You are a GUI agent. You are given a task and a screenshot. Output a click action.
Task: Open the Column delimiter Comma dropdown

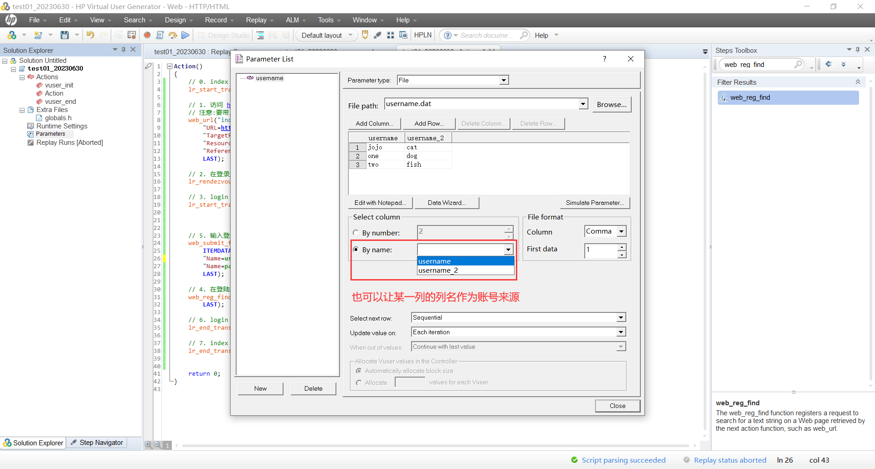(621, 231)
